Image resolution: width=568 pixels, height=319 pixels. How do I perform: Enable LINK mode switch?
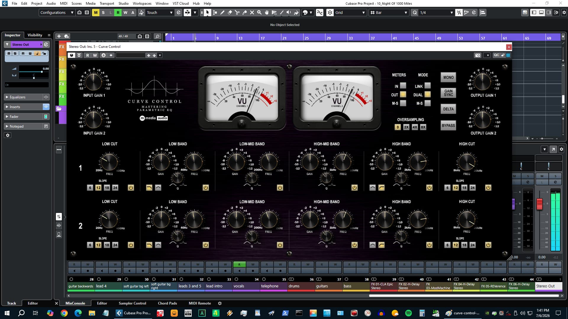click(x=427, y=86)
